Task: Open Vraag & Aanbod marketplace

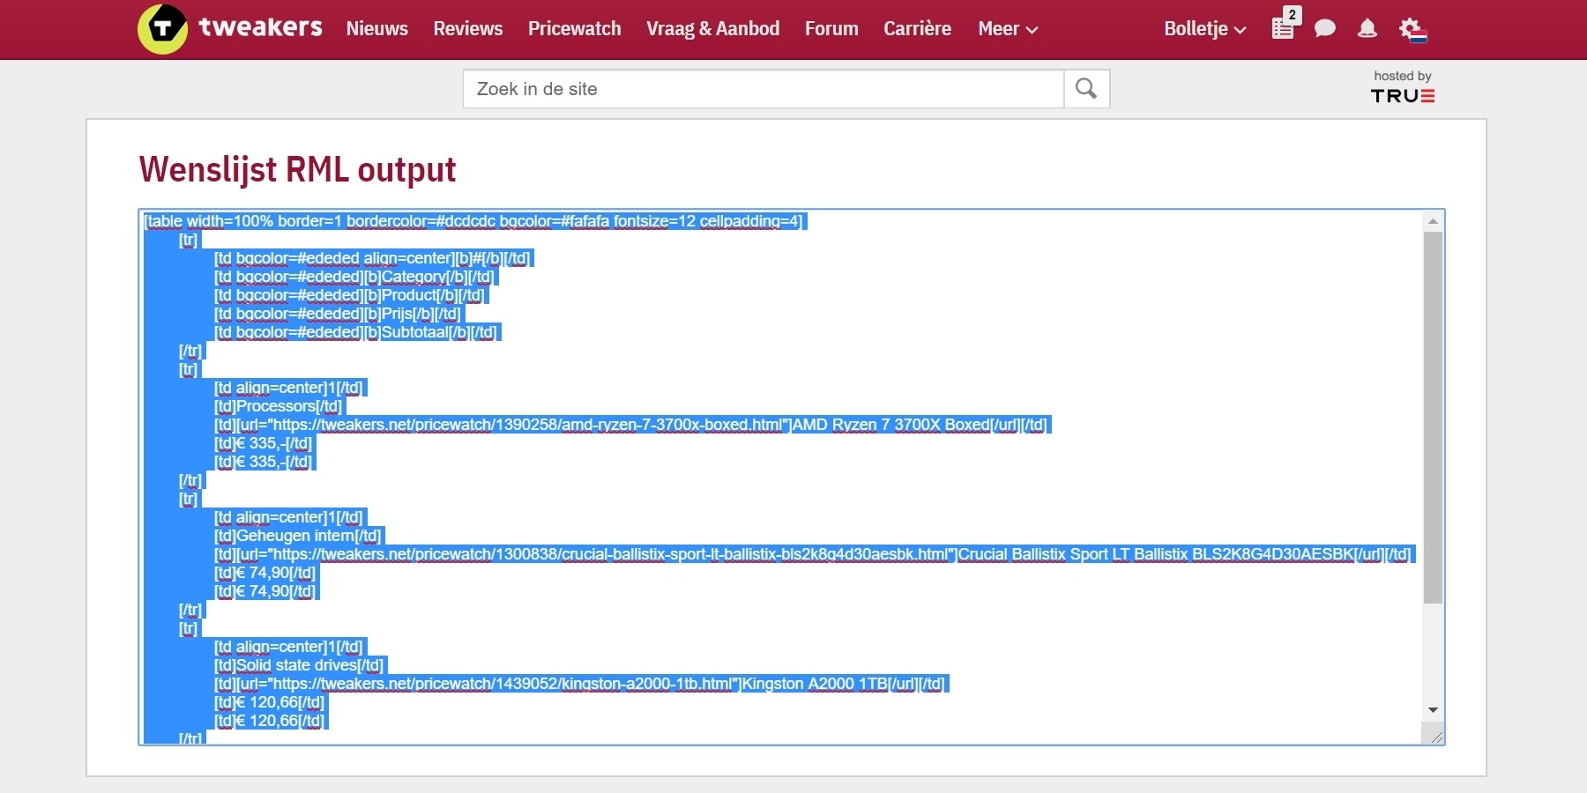Action: tap(713, 29)
